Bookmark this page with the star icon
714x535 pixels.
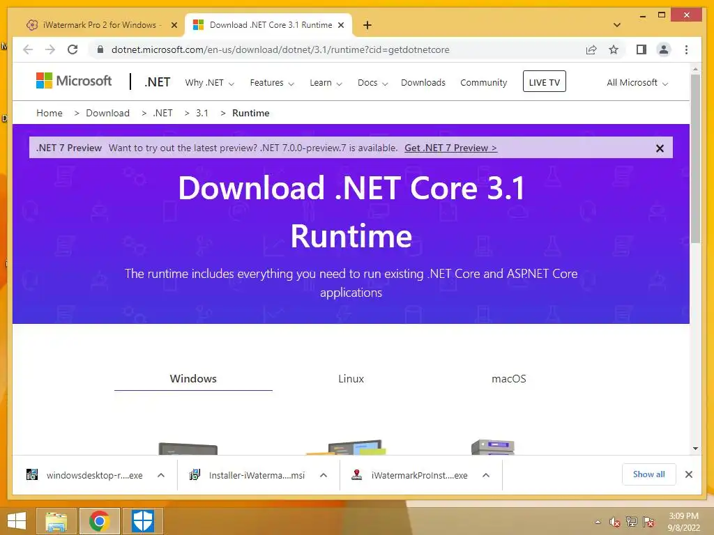tap(614, 49)
